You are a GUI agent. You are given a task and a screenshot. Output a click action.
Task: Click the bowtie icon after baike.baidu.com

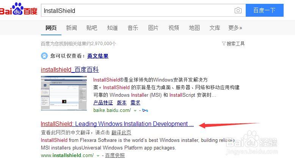145,110
